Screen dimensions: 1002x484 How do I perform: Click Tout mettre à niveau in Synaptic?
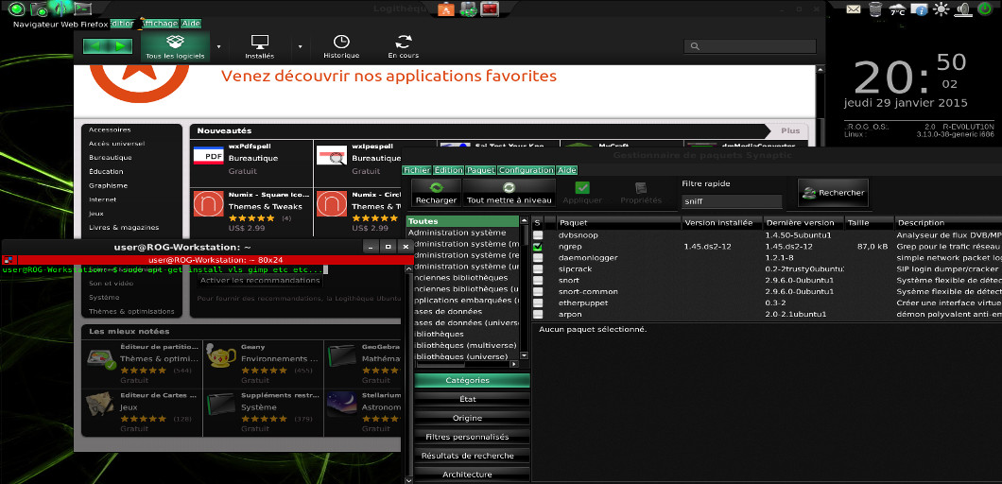point(509,193)
